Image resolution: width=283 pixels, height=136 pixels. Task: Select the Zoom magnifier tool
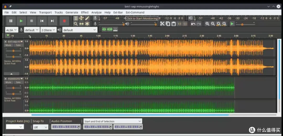pyautogui.click(x=76, y=24)
